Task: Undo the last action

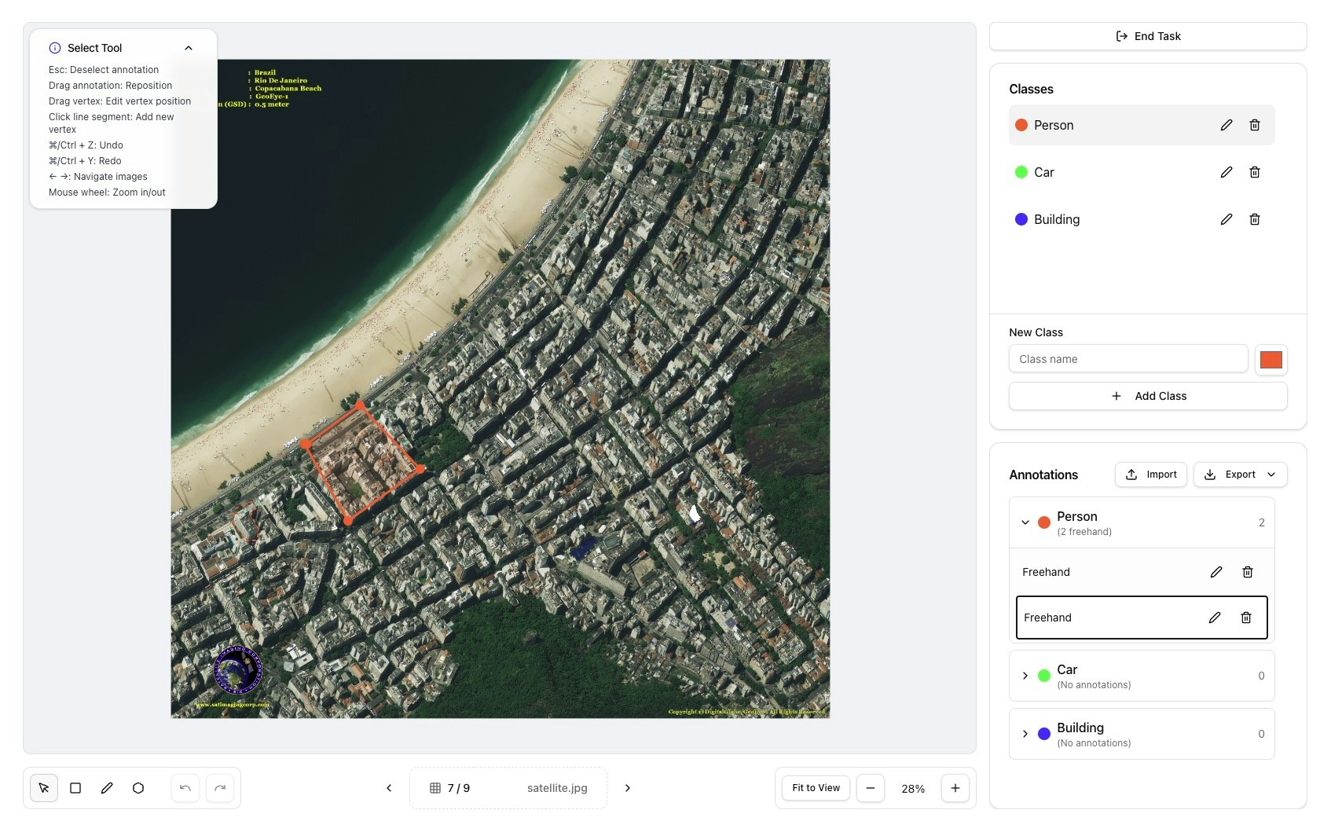Action: 185,788
